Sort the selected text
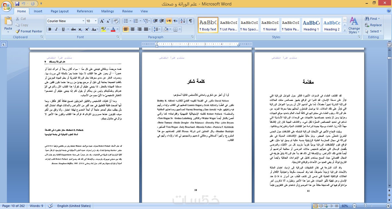Screen dimensions: 392x209 [182, 21]
